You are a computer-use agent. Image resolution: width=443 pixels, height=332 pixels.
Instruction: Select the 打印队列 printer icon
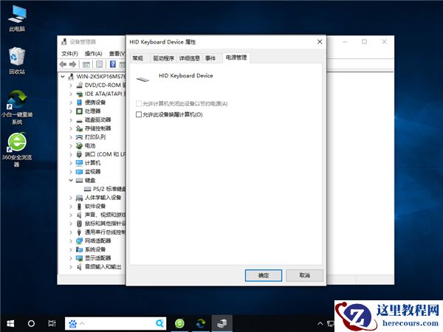pos(80,137)
